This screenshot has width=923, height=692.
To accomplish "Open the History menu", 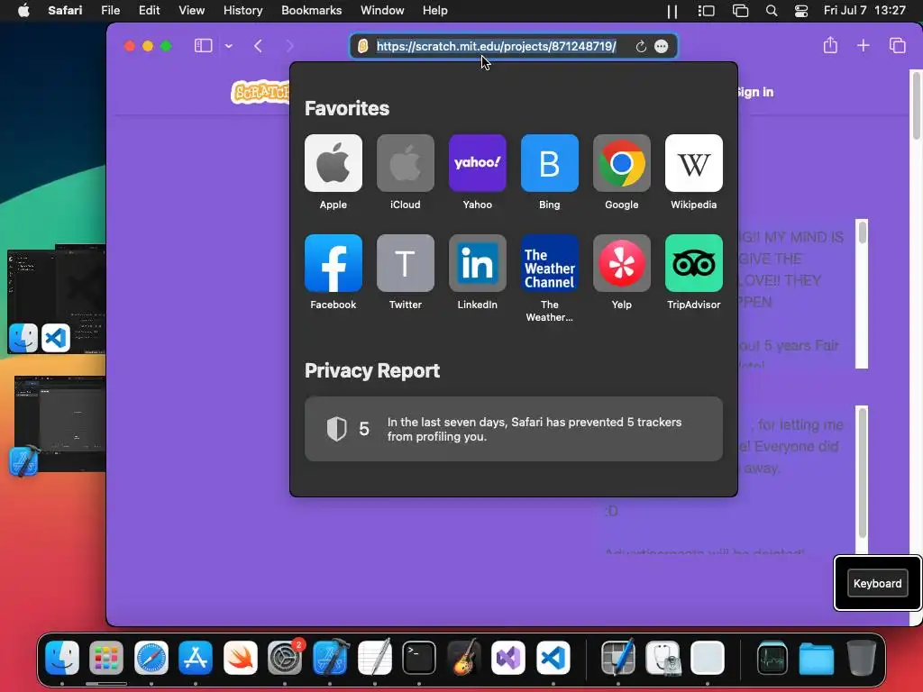I will coord(242,11).
